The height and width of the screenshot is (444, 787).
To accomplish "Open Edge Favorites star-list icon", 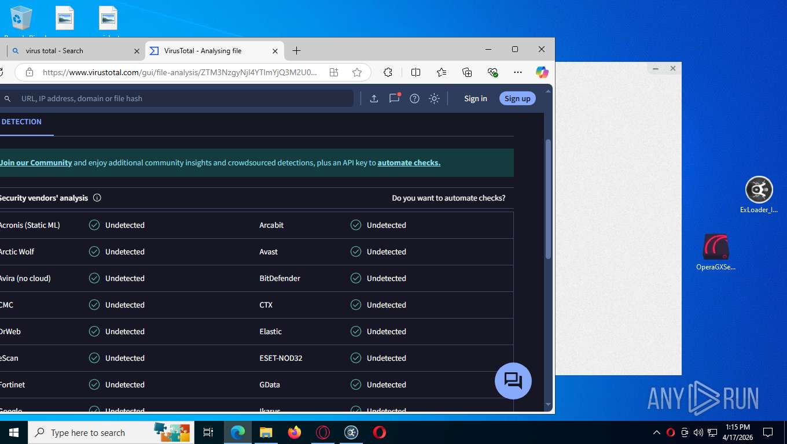I will [x=442, y=72].
